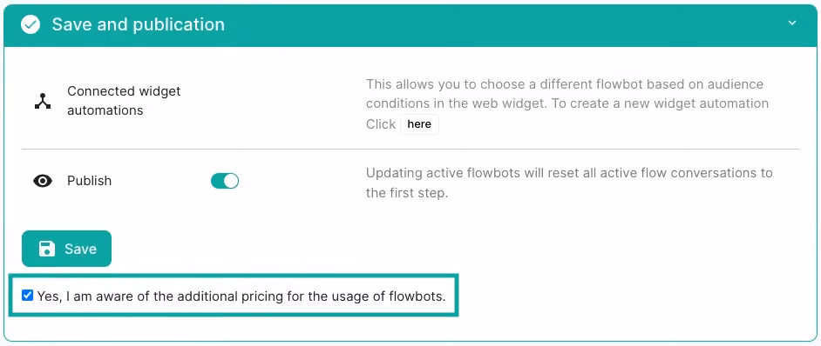Uncheck the flowbots additional pricing checkbox
The height and width of the screenshot is (346, 821).
point(27,296)
